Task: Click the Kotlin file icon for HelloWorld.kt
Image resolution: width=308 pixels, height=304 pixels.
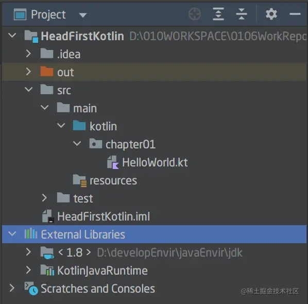Action: [x=113, y=162]
